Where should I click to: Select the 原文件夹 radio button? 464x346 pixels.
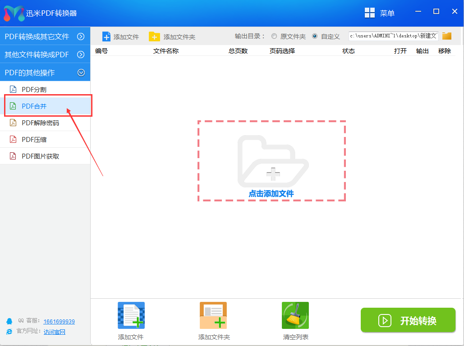(x=274, y=36)
